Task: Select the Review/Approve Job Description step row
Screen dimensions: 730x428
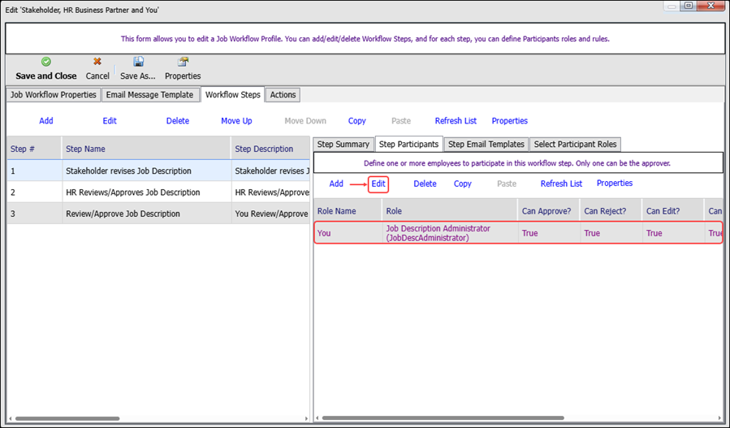Action: (x=123, y=214)
